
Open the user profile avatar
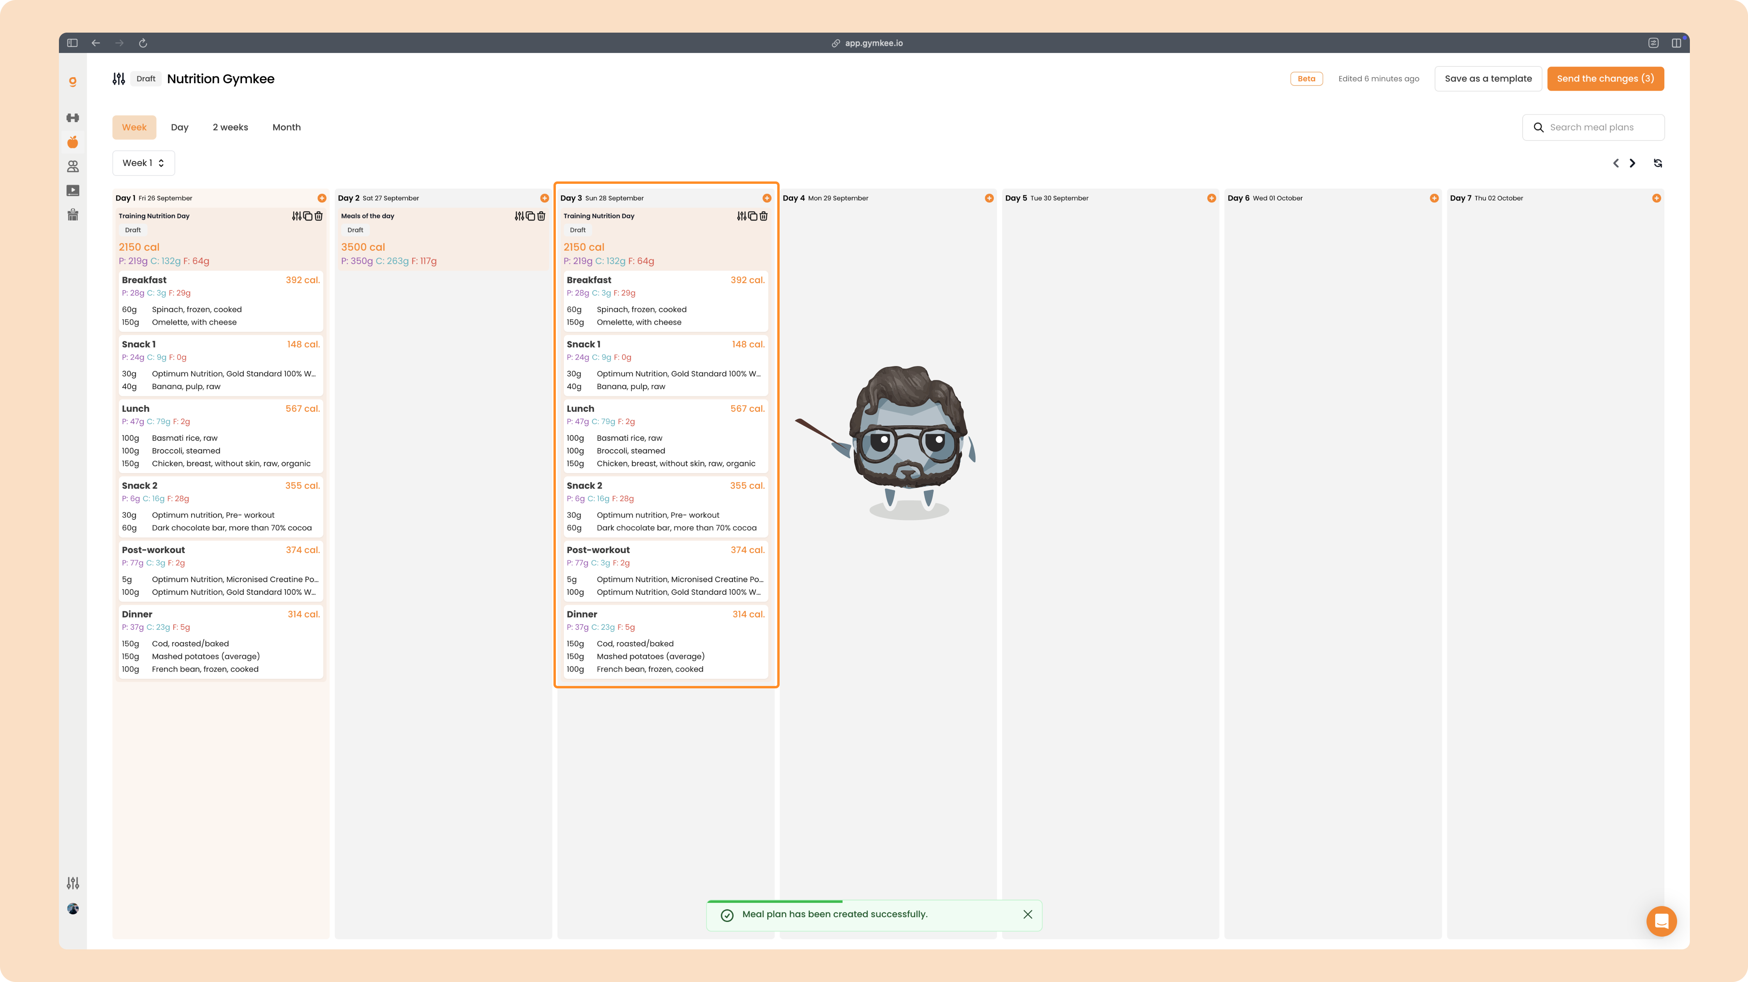click(x=72, y=909)
